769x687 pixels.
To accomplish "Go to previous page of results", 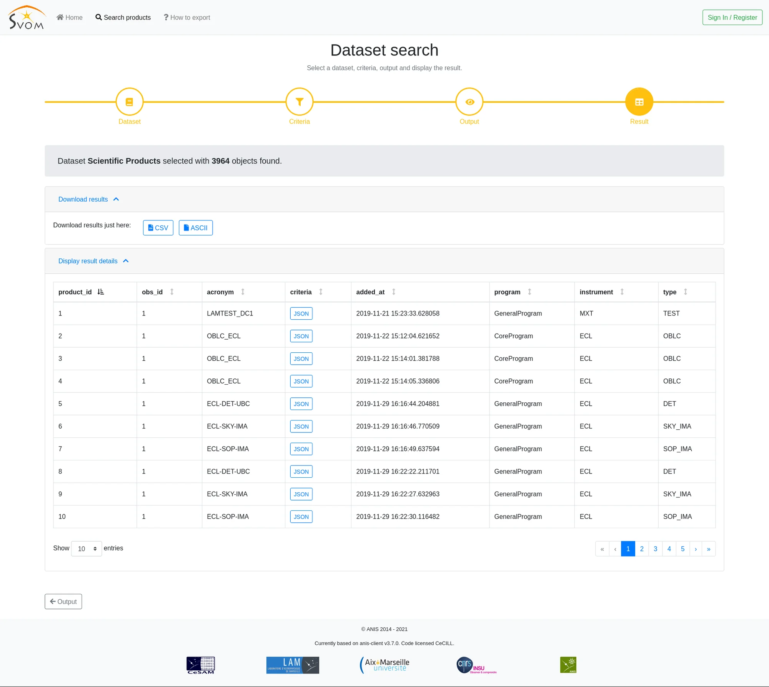I will click(615, 549).
